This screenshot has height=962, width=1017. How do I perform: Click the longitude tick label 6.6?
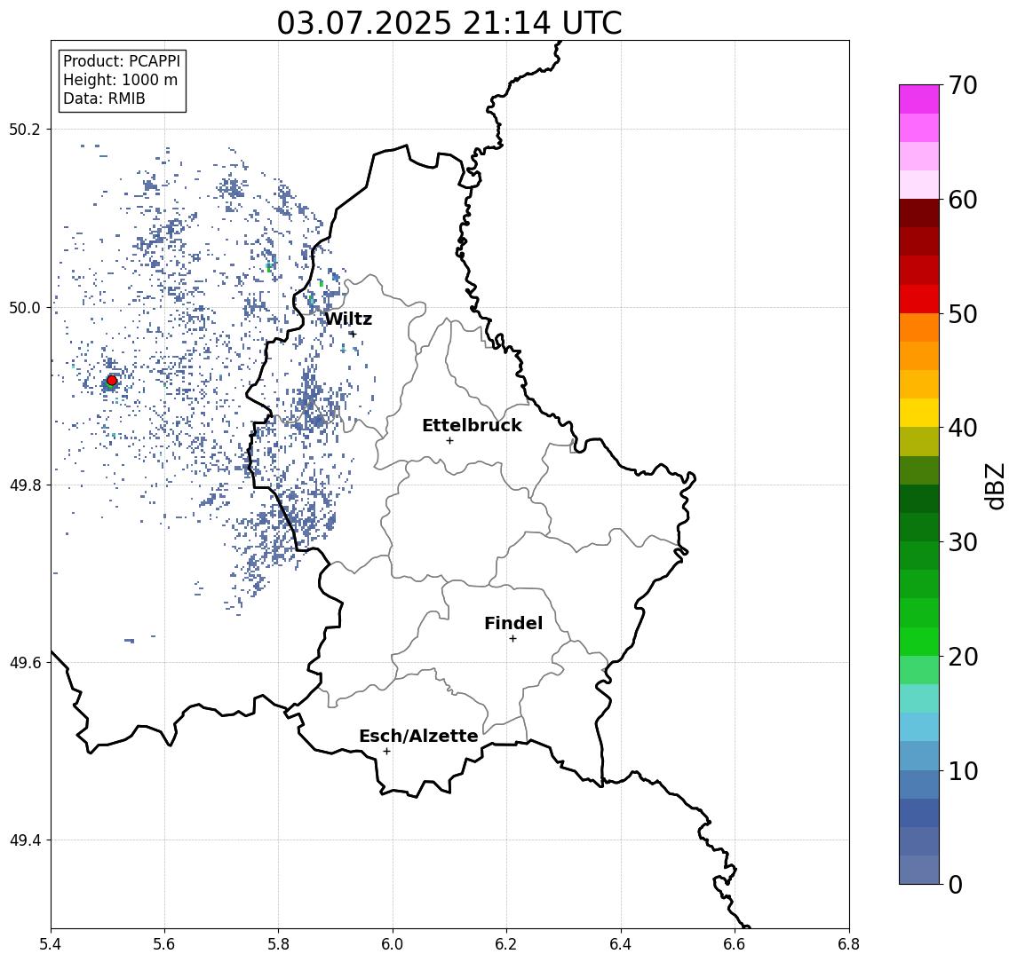[x=735, y=944]
